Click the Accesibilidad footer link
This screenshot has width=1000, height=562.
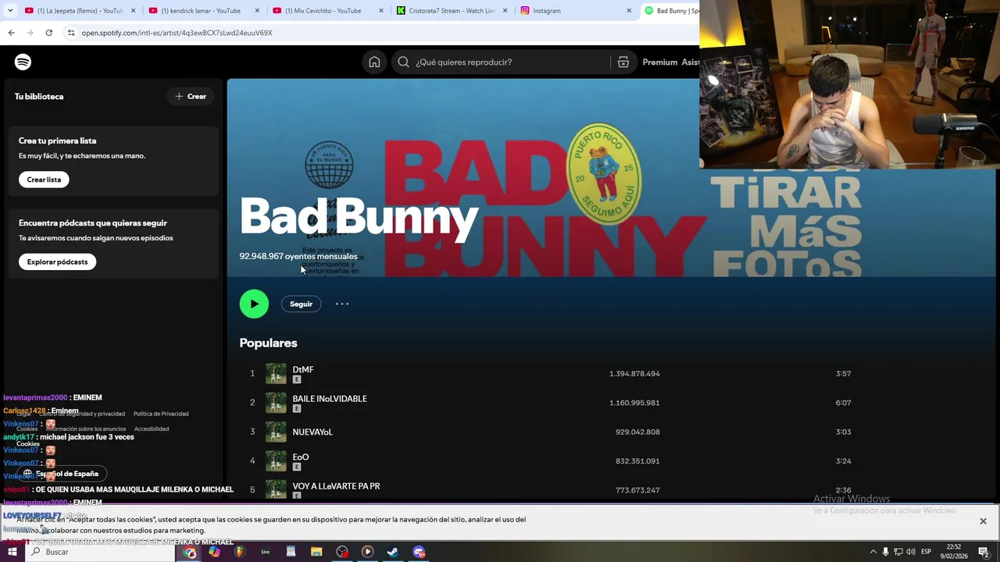[x=152, y=429]
